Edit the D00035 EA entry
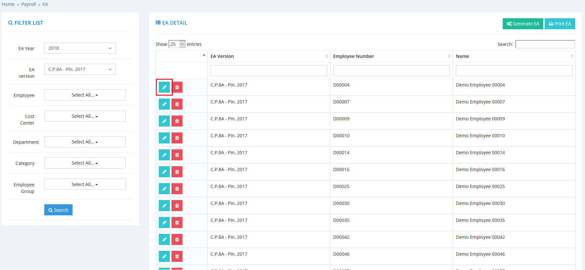 [x=164, y=223]
